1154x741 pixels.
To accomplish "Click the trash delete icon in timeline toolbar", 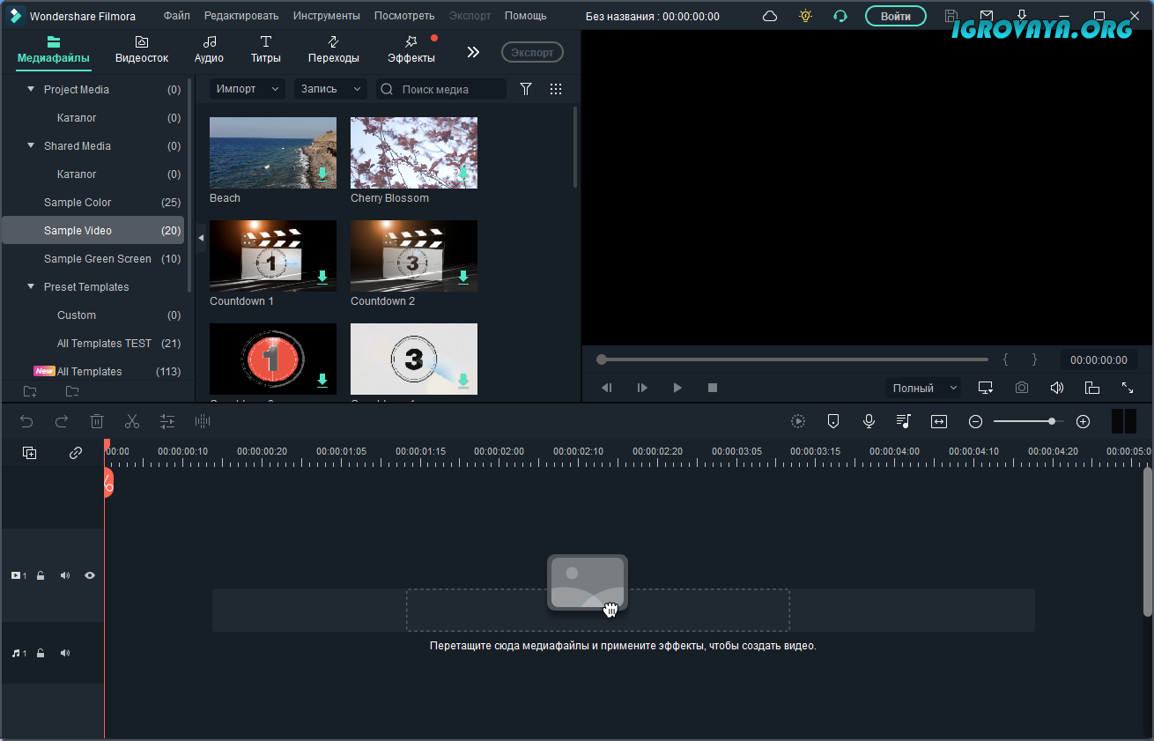I will (x=97, y=422).
